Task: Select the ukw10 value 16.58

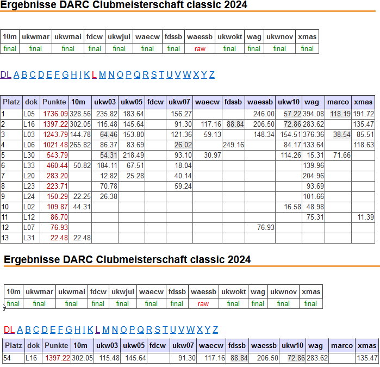Action: [x=292, y=207]
